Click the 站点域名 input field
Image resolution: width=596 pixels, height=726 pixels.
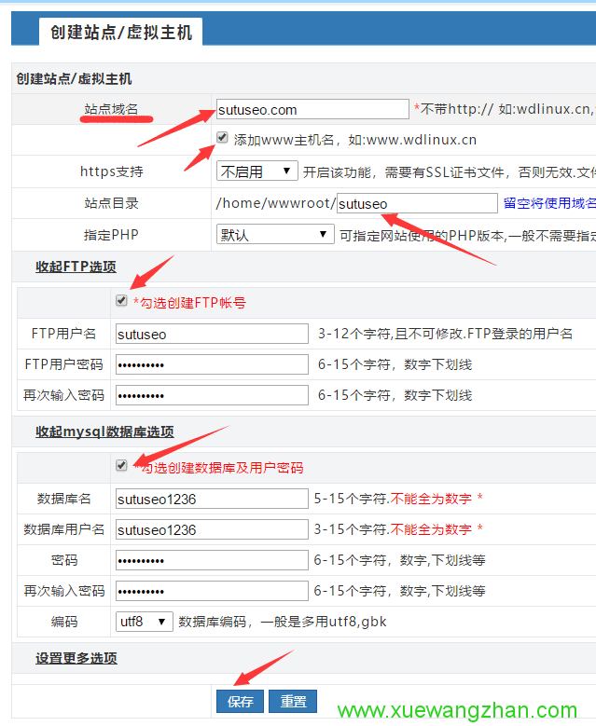pos(312,110)
